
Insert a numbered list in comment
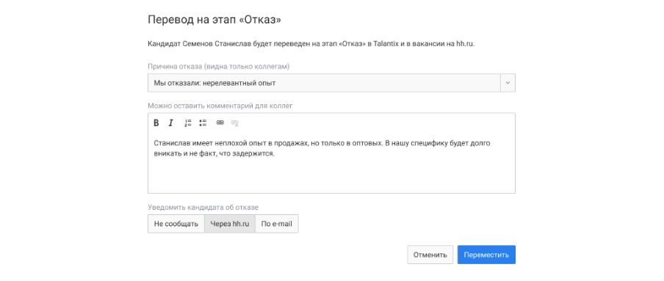pos(188,123)
